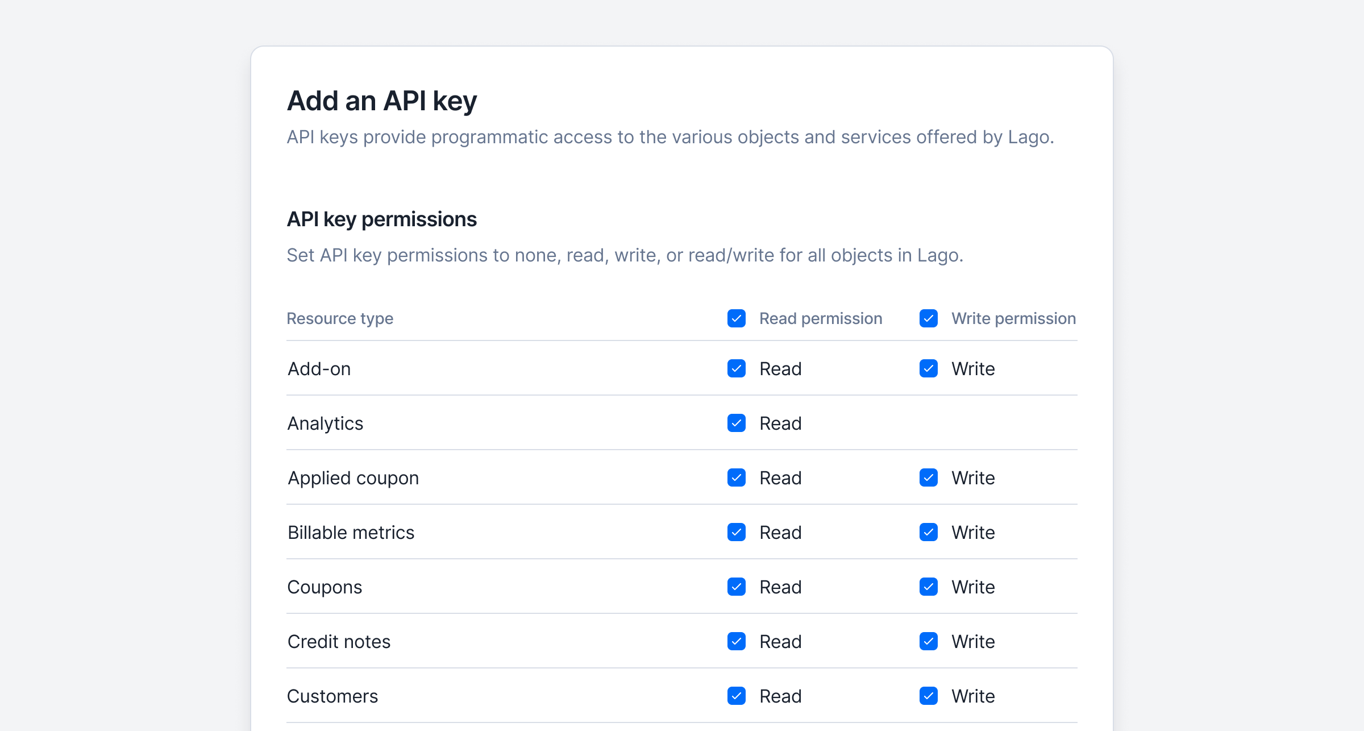Disable Read for Billable metrics

737,532
